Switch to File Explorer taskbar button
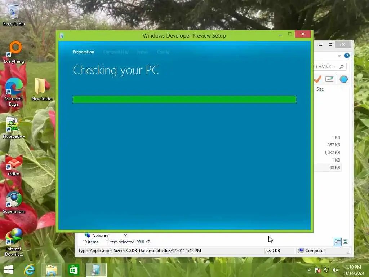This screenshot has width=369, height=277. 52,270
